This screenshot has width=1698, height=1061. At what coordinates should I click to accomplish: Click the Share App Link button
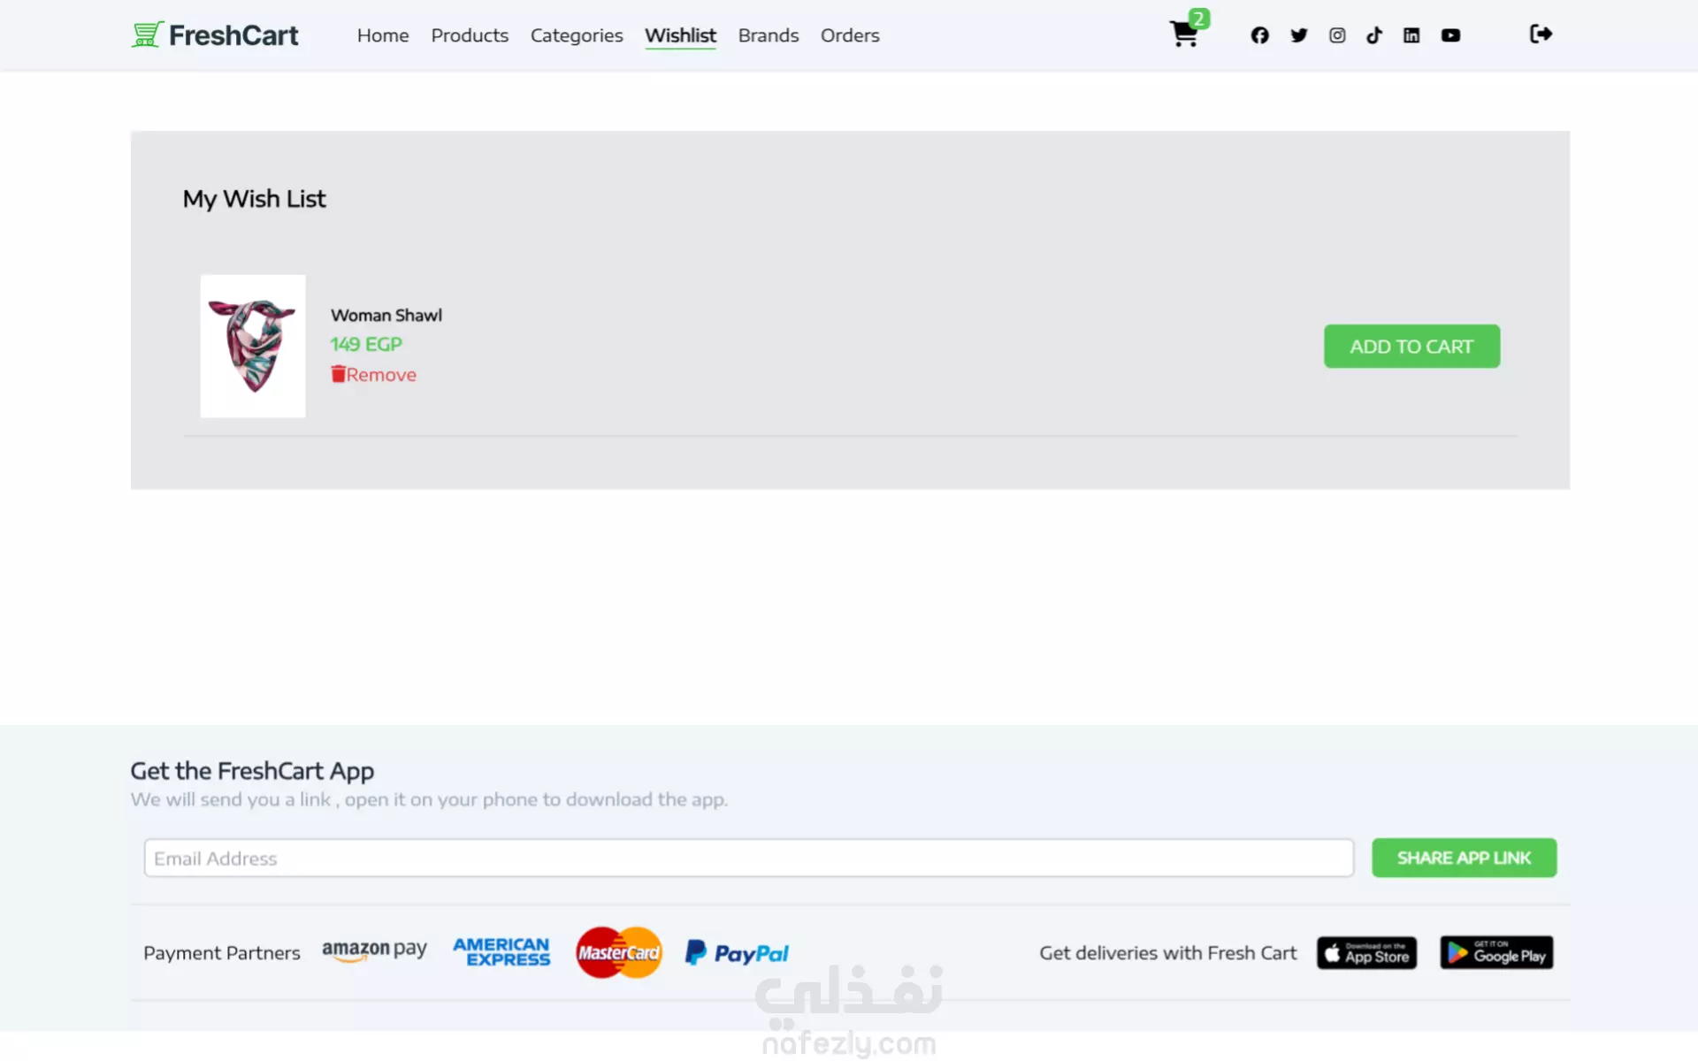(x=1464, y=859)
